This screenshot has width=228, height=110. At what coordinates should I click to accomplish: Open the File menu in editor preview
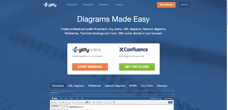point(61,99)
